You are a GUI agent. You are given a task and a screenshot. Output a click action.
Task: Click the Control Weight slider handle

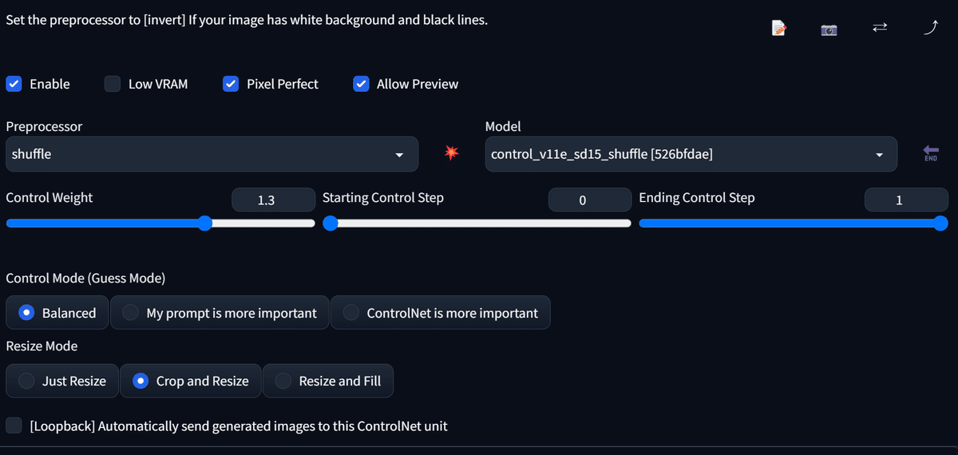point(204,224)
